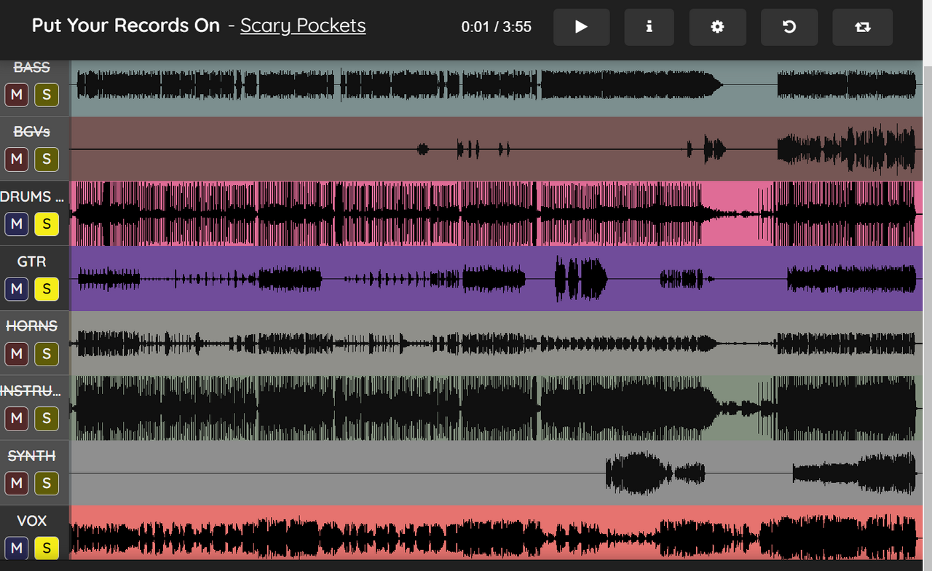
Task: Turn off solo on the GTR track
Action: tap(47, 289)
